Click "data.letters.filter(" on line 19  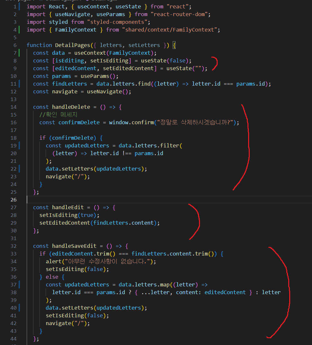coord(151,146)
